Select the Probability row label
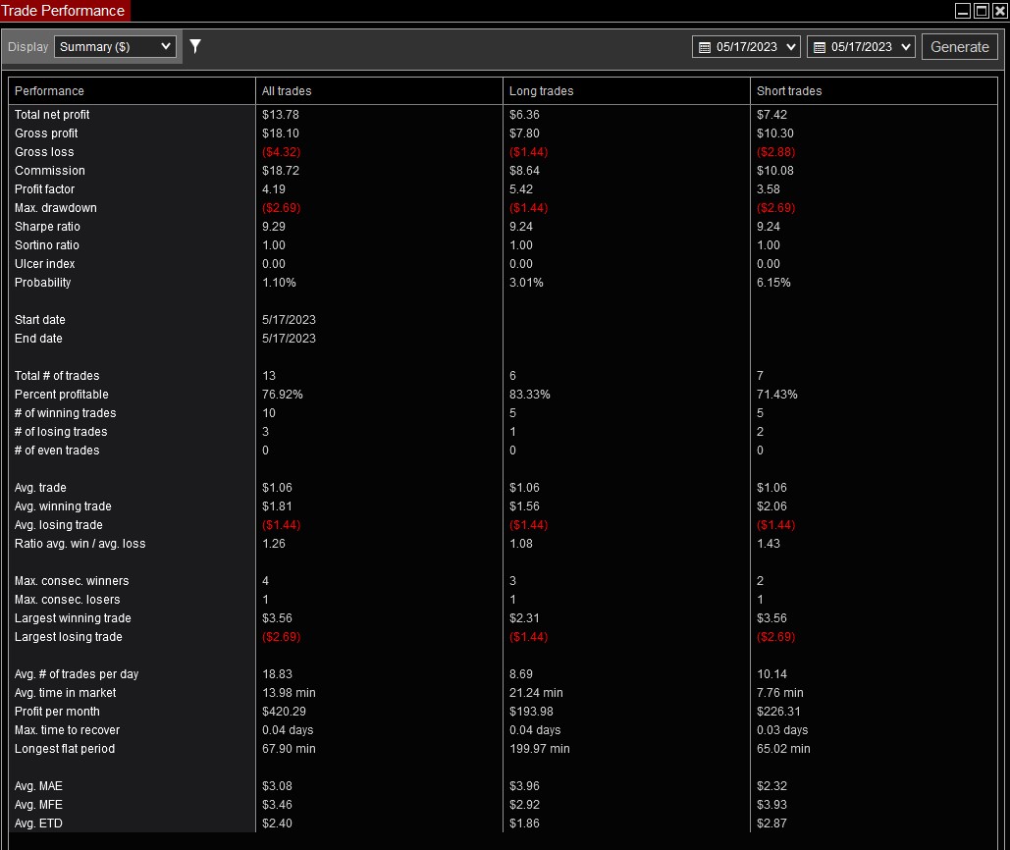This screenshot has height=850, width=1010. click(x=42, y=283)
